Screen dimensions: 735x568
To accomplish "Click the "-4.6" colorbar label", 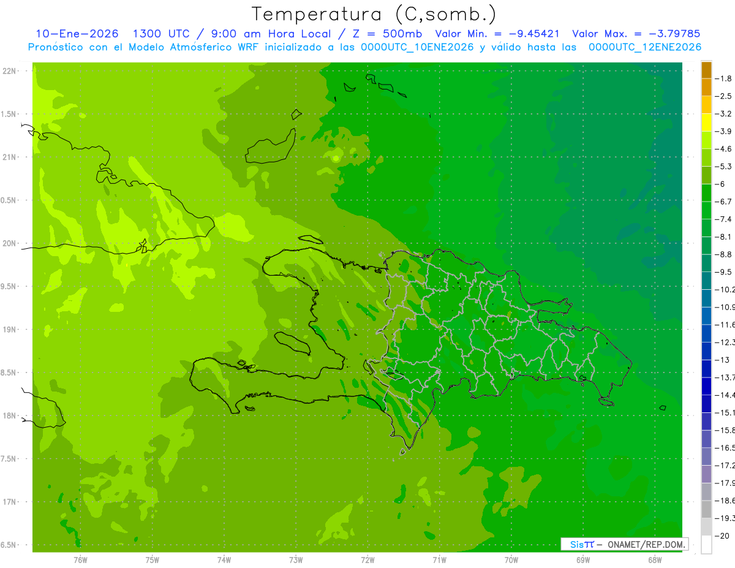I will point(723,149).
